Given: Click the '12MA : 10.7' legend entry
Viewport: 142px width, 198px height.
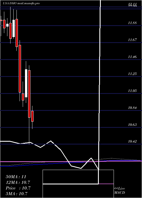Looking at the screenshot, I should coord(18,182).
